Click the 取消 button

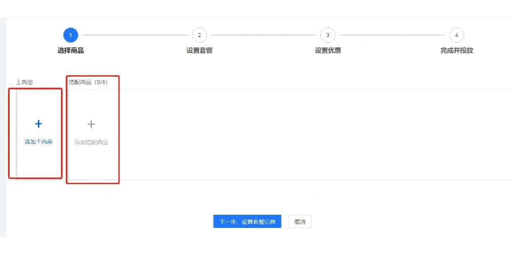click(300, 222)
